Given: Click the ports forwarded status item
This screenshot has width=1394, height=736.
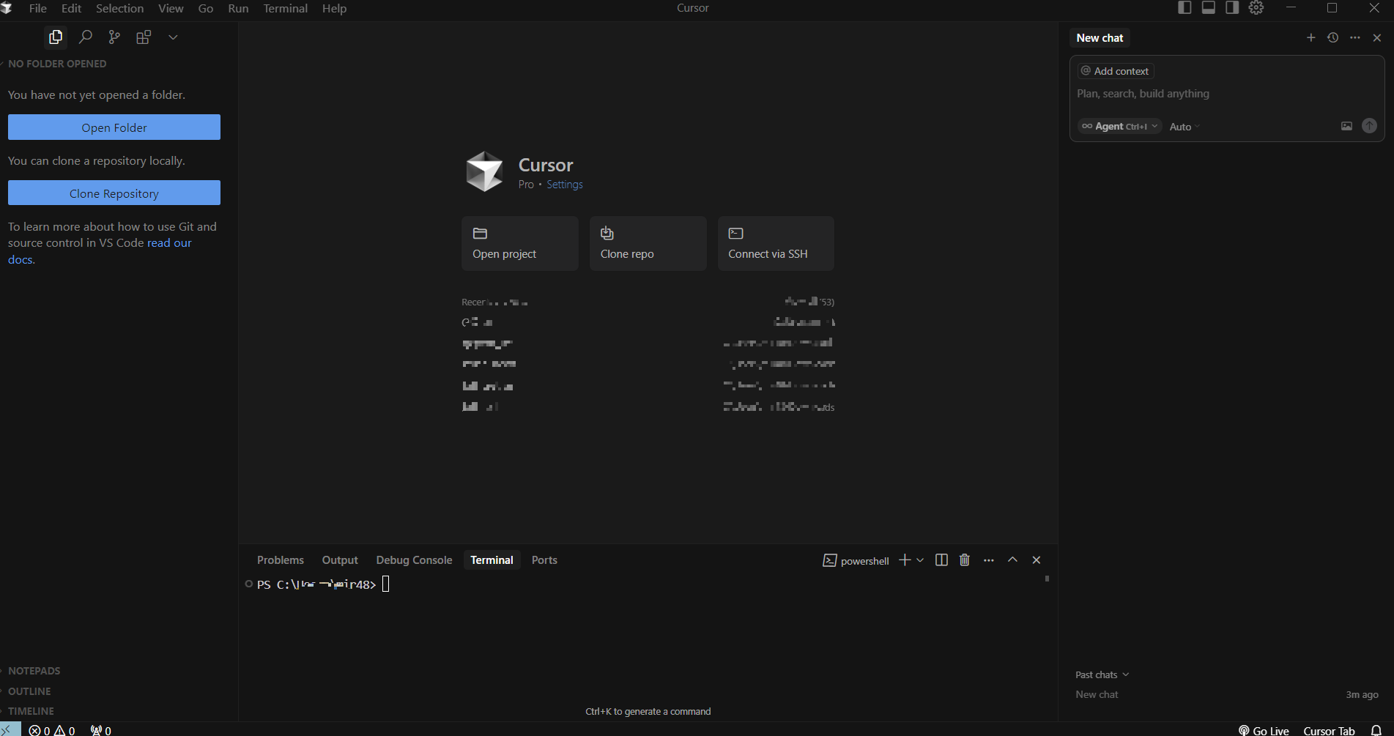Looking at the screenshot, I should click(x=101, y=730).
